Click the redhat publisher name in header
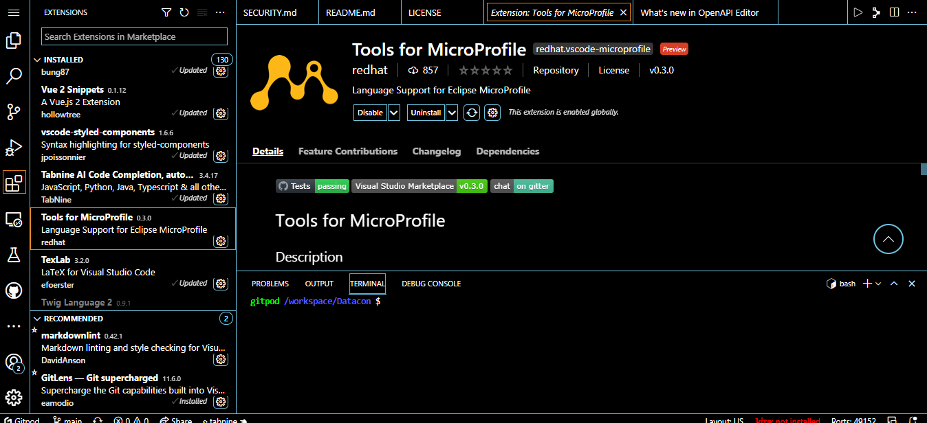This screenshot has height=423, width=927. pyautogui.click(x=370, y=70)
